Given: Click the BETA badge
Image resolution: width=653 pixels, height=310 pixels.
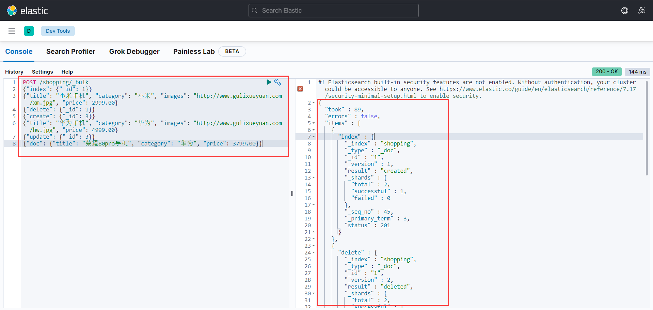Looking at the screenshot, I should tap(232, 51).
